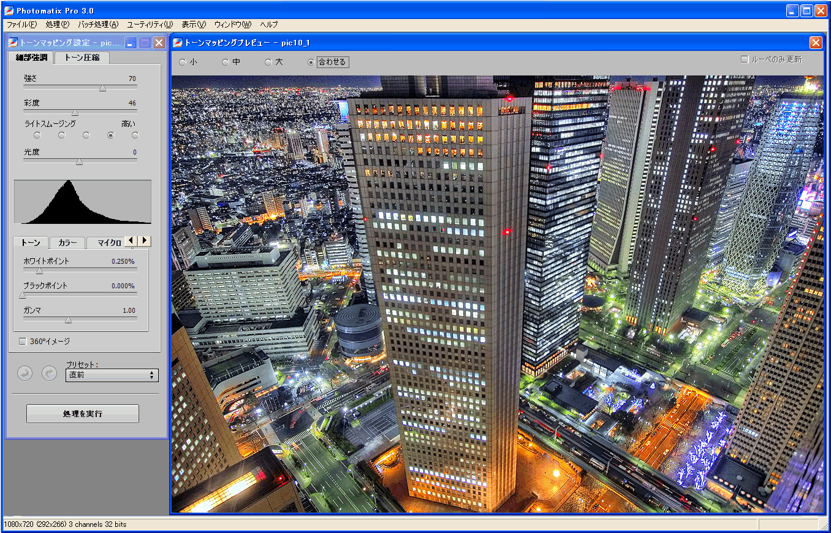Viewport: 831px width, 533px height.
Task: Open the プリセット dropdown showing 直前
Action: coord(112,375)
